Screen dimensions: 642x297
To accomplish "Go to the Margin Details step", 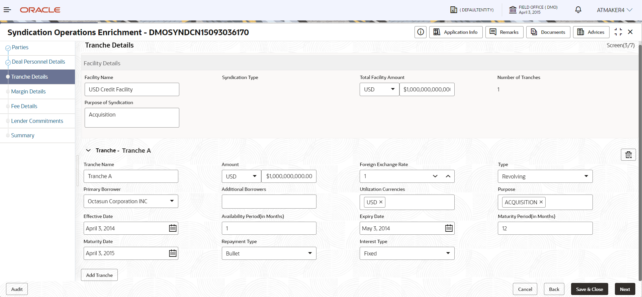I will pos(28,91).
